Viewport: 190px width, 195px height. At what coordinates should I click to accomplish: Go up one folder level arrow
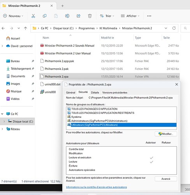[x=26, y=28]
